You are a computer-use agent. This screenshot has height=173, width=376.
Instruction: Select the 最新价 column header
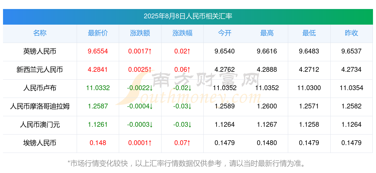click(98, 33)
